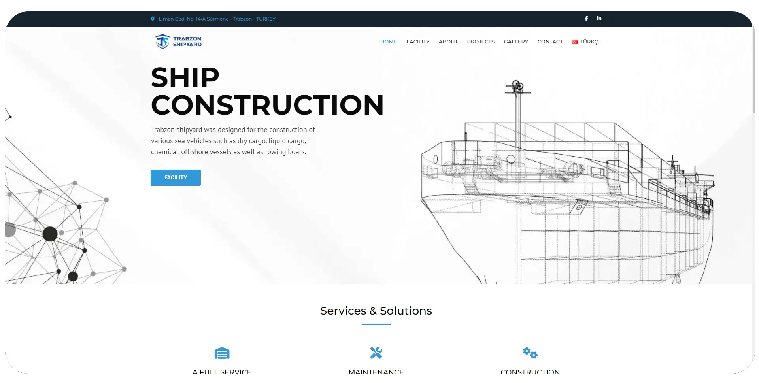The width and height of the screenshot is (759, 383).
Task: Open the Facility page from navigation
Action: (417, 42)
